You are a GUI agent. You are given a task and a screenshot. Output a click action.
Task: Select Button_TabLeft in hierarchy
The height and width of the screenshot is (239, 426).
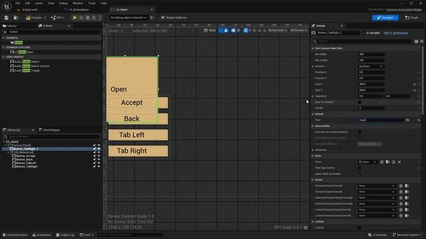pos(24,163)
